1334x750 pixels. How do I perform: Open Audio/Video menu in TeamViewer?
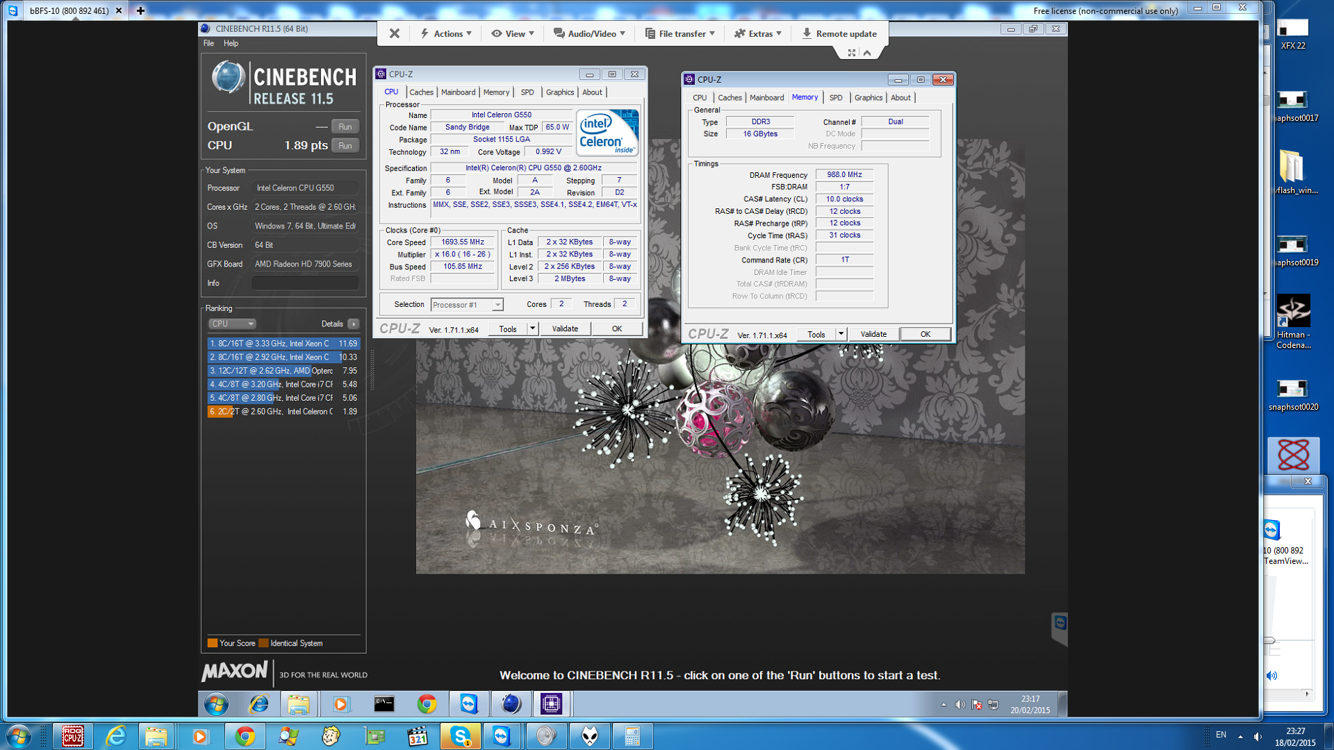590,33
